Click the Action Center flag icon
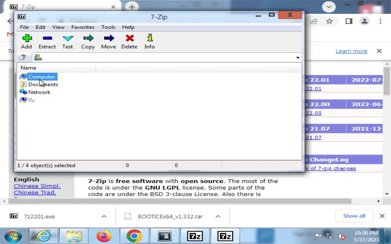Viewport: 391px width, 244px height. click(x=318, y=236)
